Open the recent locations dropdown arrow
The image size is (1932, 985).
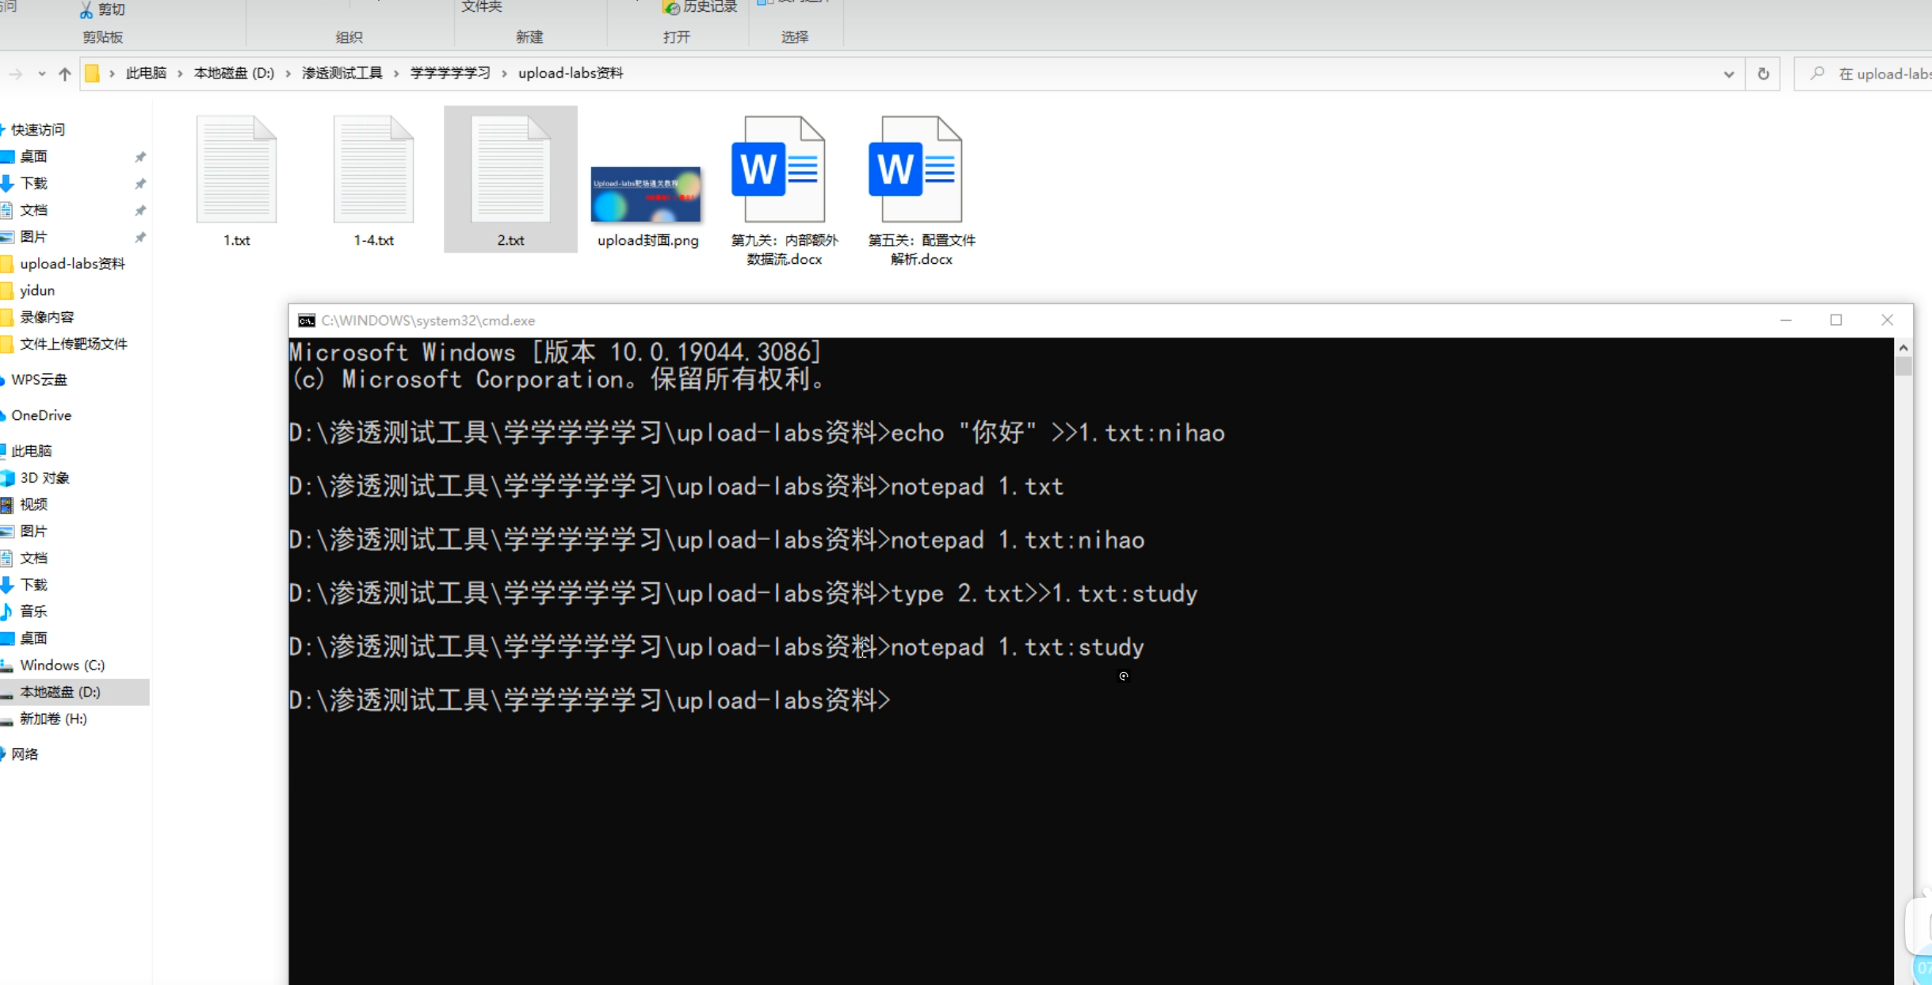tap(41, 74)
